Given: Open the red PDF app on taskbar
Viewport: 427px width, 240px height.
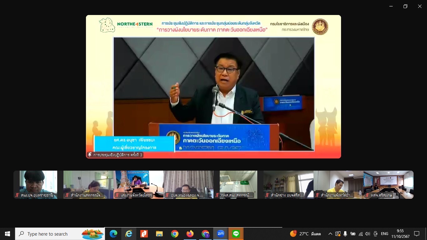Looking at the screenshot, I should point(144,234).
